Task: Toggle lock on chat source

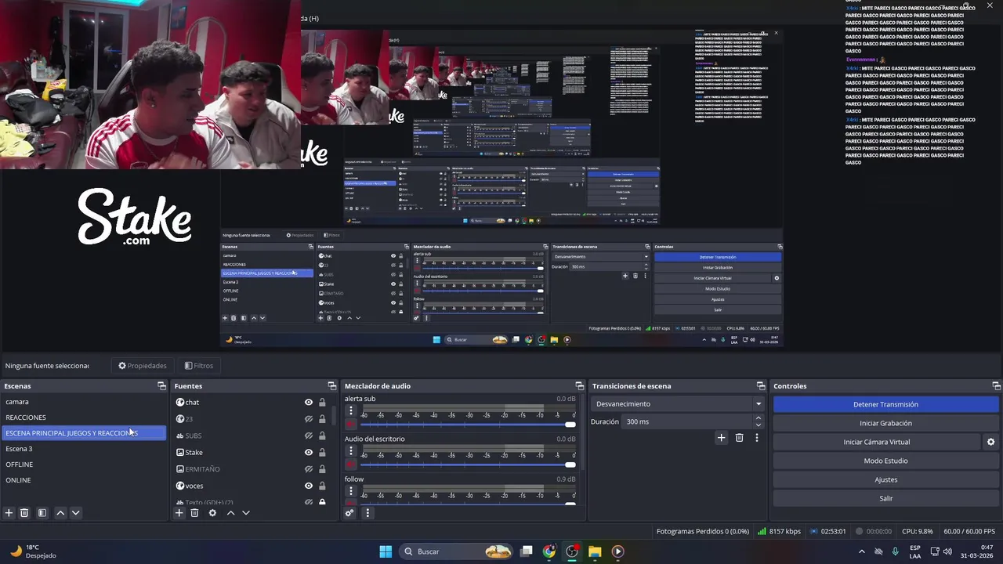Action: click(x=322, y=403)
